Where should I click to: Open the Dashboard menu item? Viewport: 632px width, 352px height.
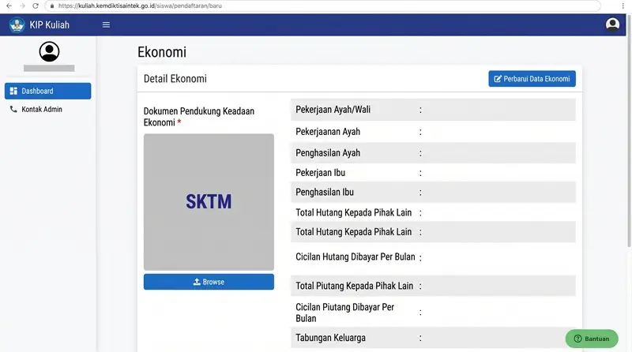click(48, 91)
